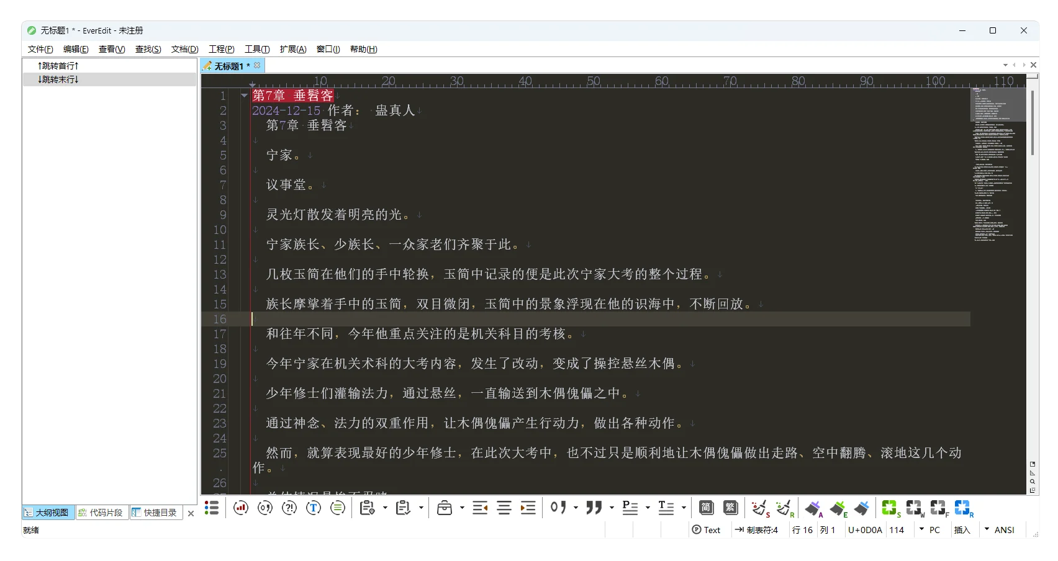Open the 窗口(I) menu
1058x561 pixels.
[x=328, y=49]
